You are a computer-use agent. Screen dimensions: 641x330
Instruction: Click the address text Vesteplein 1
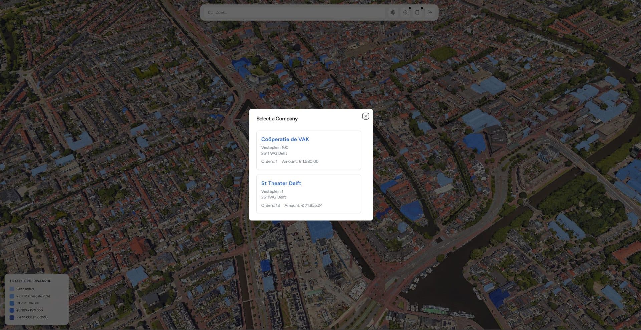click(x=272, y=191)
